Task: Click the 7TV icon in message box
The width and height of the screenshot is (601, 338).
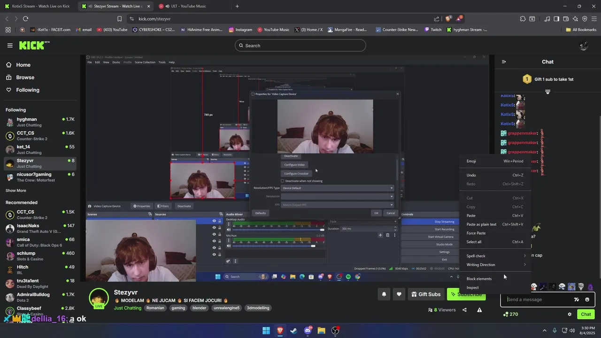Action: point(577,300)
